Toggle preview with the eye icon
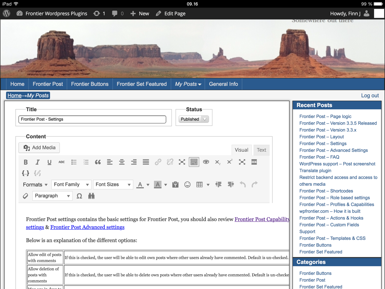The image size is (385, 289). (206, 162)
